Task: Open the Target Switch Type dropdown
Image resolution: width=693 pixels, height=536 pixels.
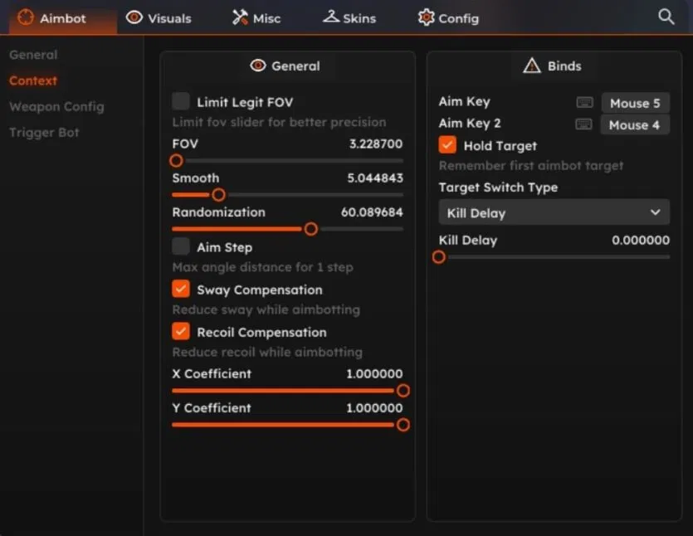Action: [554, 212]
